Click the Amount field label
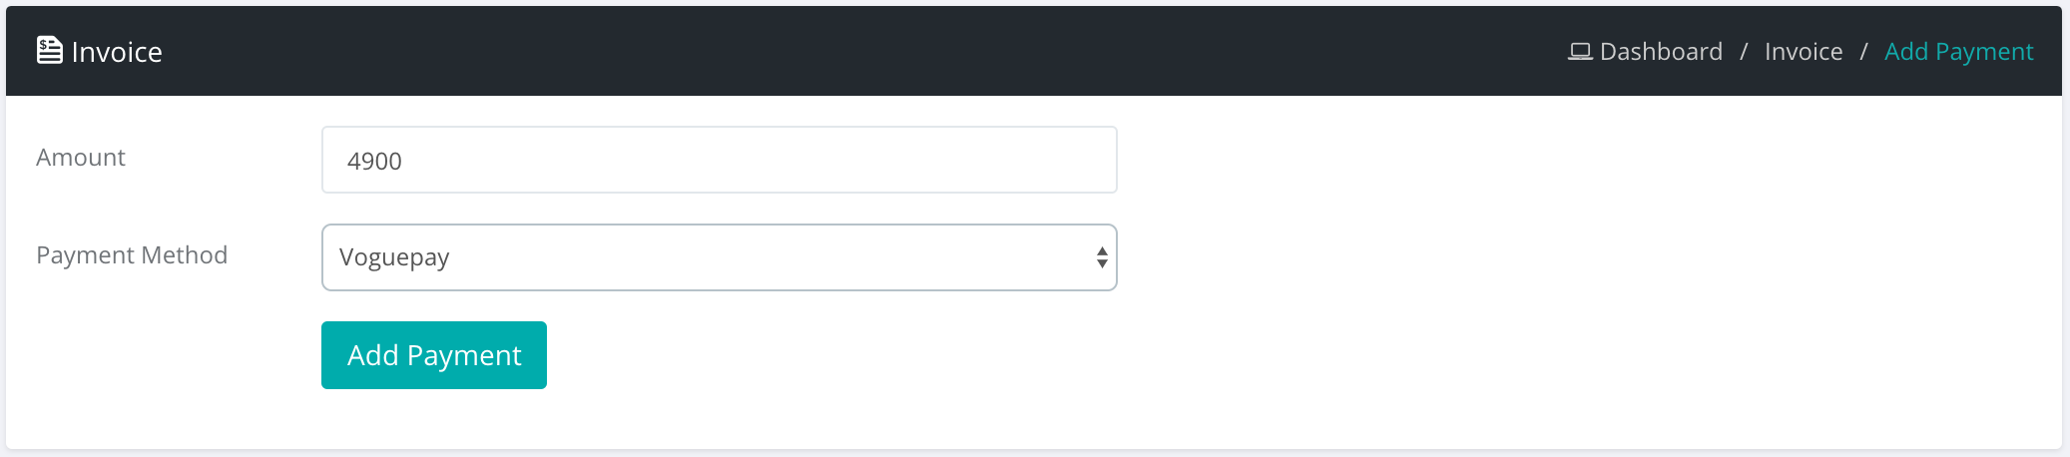This screenshot has height=457, width=2070. [81, 158]
